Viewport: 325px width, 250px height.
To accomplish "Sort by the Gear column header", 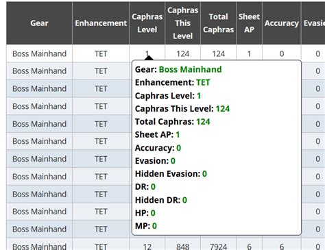I will click(x=39, y=23).
